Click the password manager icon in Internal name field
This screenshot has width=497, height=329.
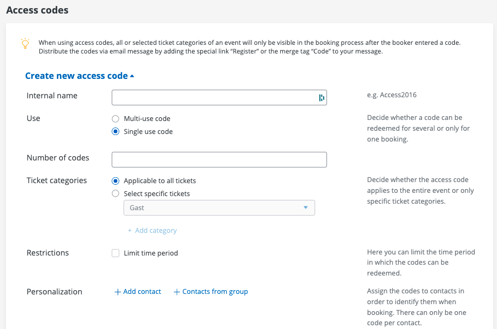tap(321, 98)
